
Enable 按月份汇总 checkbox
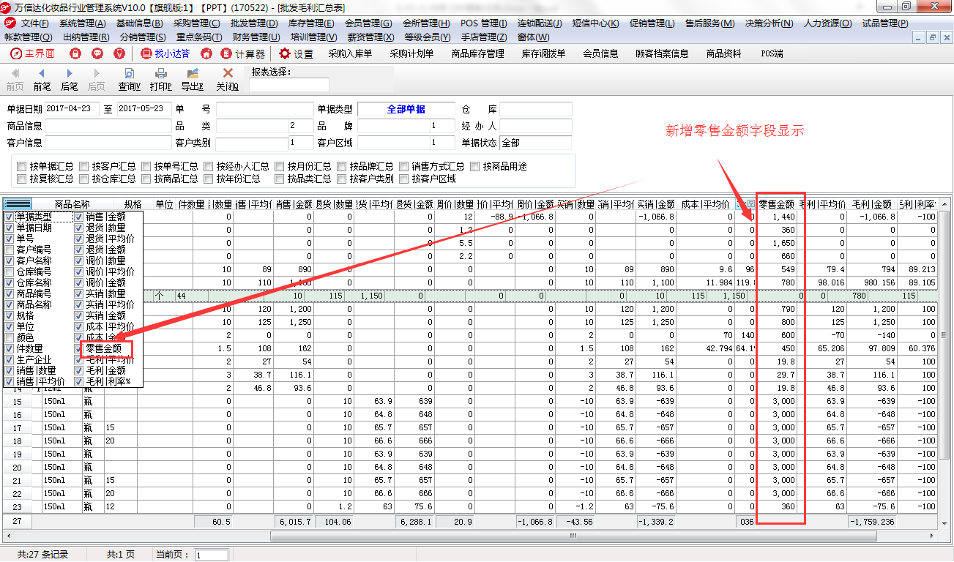coord(280,166)
